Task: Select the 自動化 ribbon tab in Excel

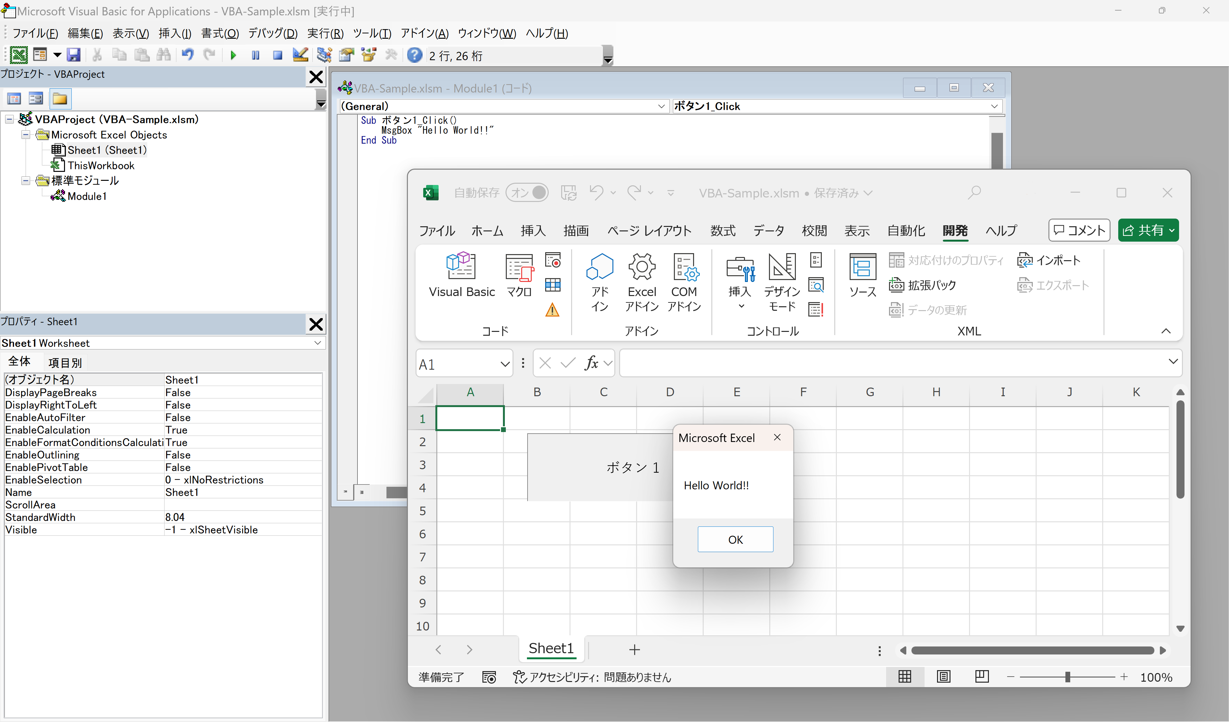Action: click(x=906, y=231)
